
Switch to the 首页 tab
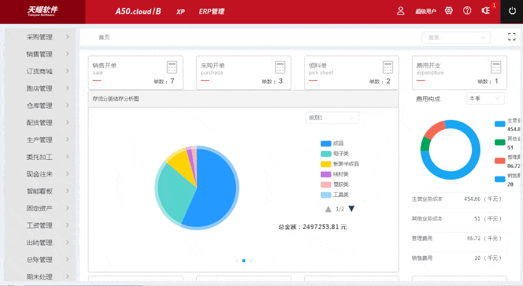tap(104, 37)
